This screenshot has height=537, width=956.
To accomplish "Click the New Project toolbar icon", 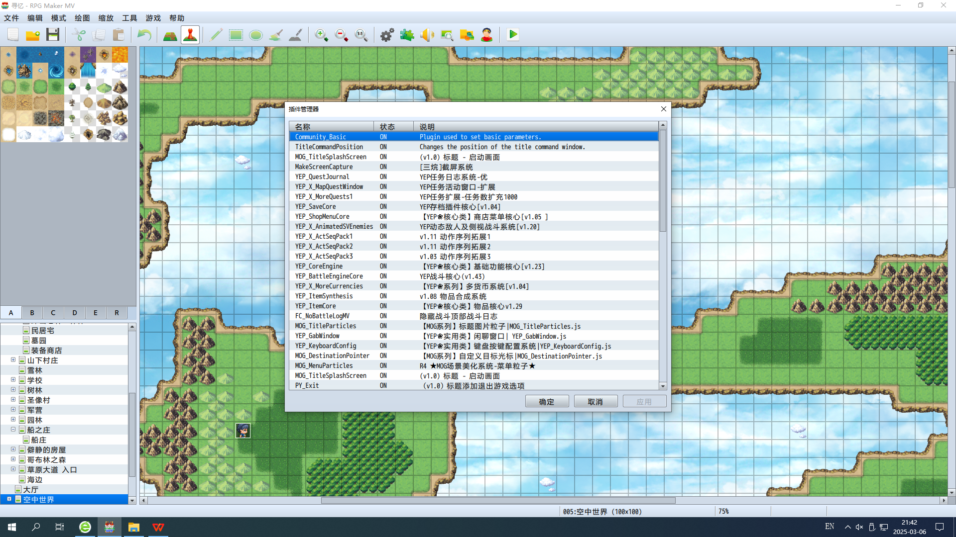I will (x=13, y=35).
